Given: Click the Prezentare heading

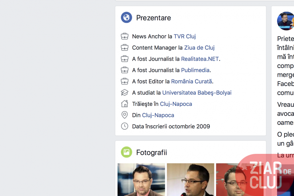Looking at the screenshot, I should pos(154,18).
